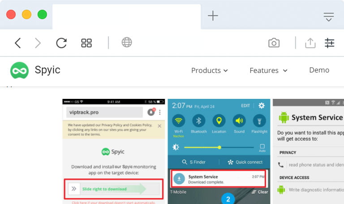344x204 pixels.
Task: Click the globe icon in the address bar
Action: click(x=127, y=42)
